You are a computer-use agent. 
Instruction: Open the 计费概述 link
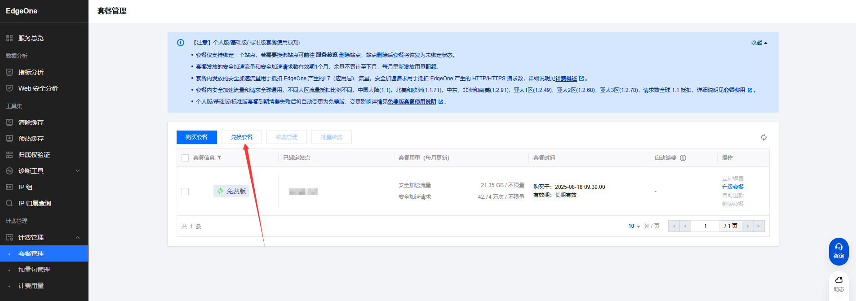pos(566,78)
